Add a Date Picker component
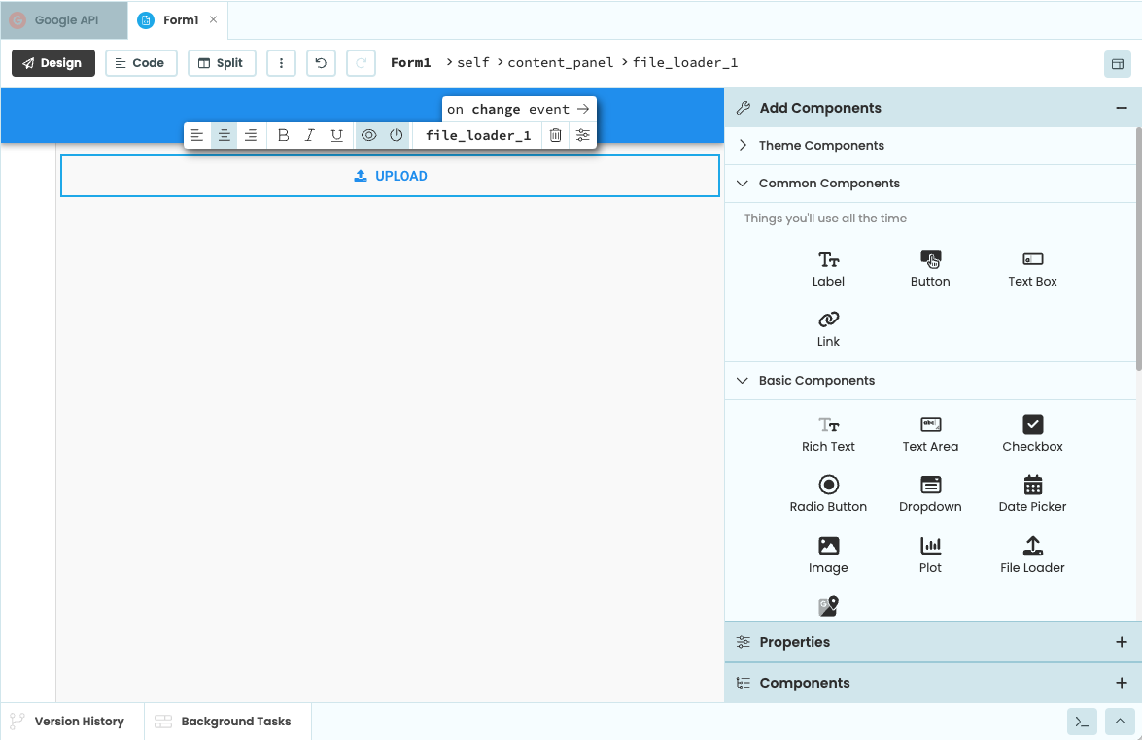The image size is (1142, 740). 1032,493
